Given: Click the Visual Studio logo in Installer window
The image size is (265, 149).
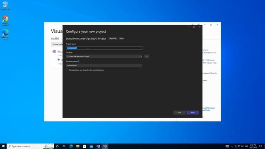Looking at the screenshot, I should [54, 51].
